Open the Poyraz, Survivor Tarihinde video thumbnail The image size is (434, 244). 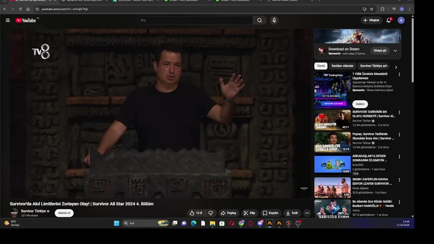[332, 142]
